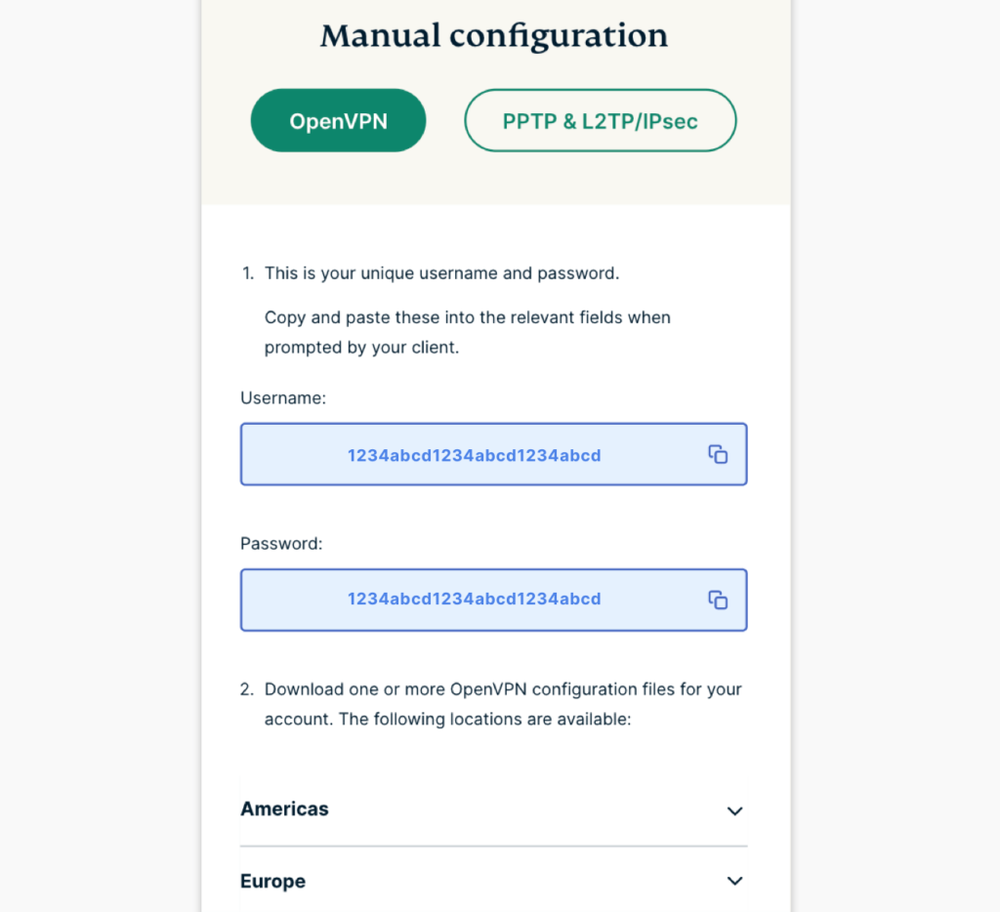The height and width of the screenshot is (912, 1000).
Task: Select the username text 1234abcd1234abcd1234abcd
Action: [x=474, y=454]
